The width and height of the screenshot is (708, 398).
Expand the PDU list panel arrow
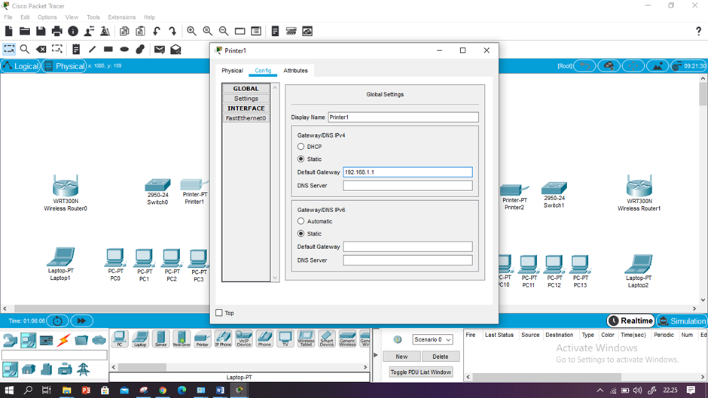click(375, 355)
